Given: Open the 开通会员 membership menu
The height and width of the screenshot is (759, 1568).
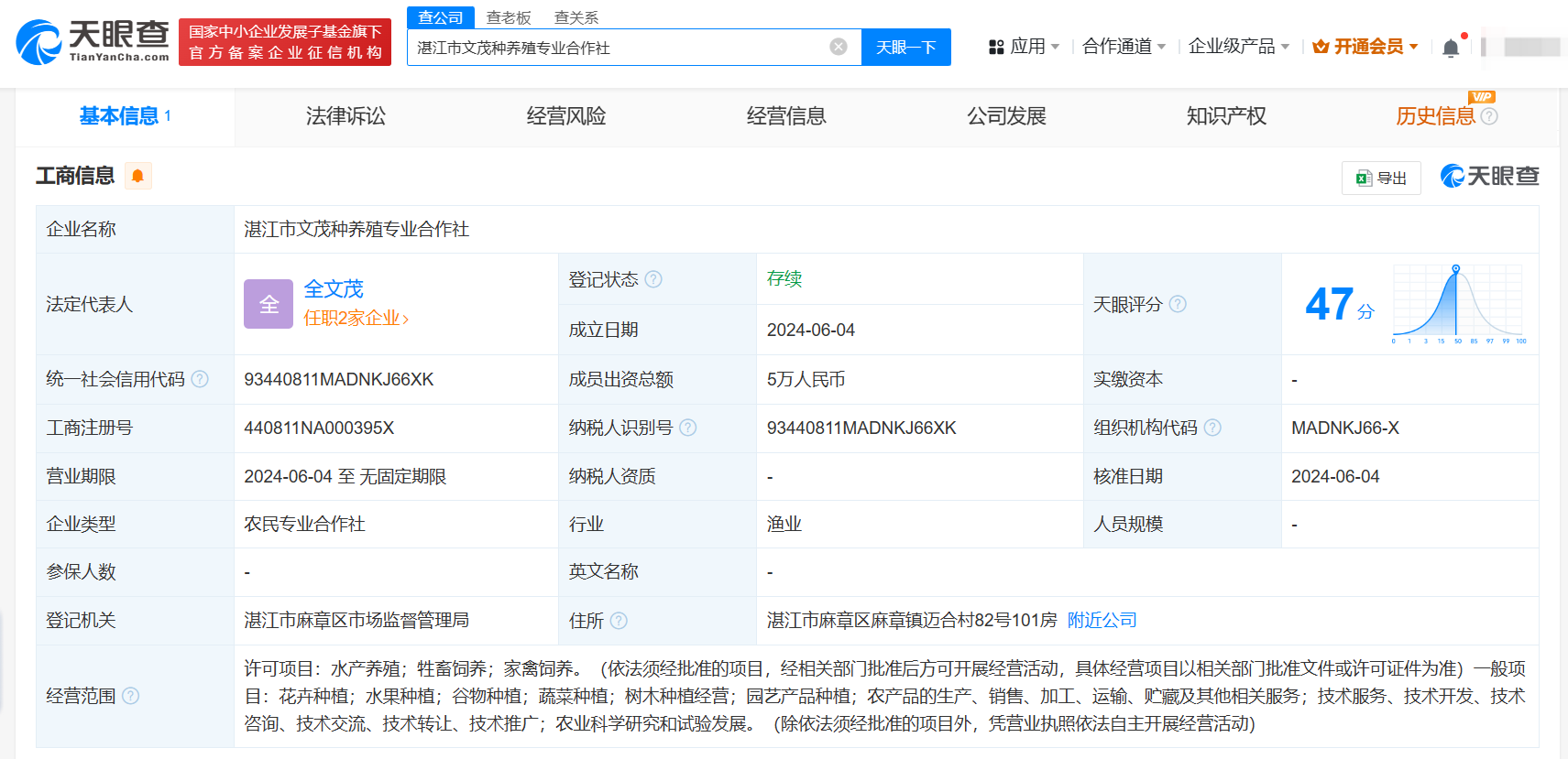Looking at the screenshot, I should coord(1365,47).
